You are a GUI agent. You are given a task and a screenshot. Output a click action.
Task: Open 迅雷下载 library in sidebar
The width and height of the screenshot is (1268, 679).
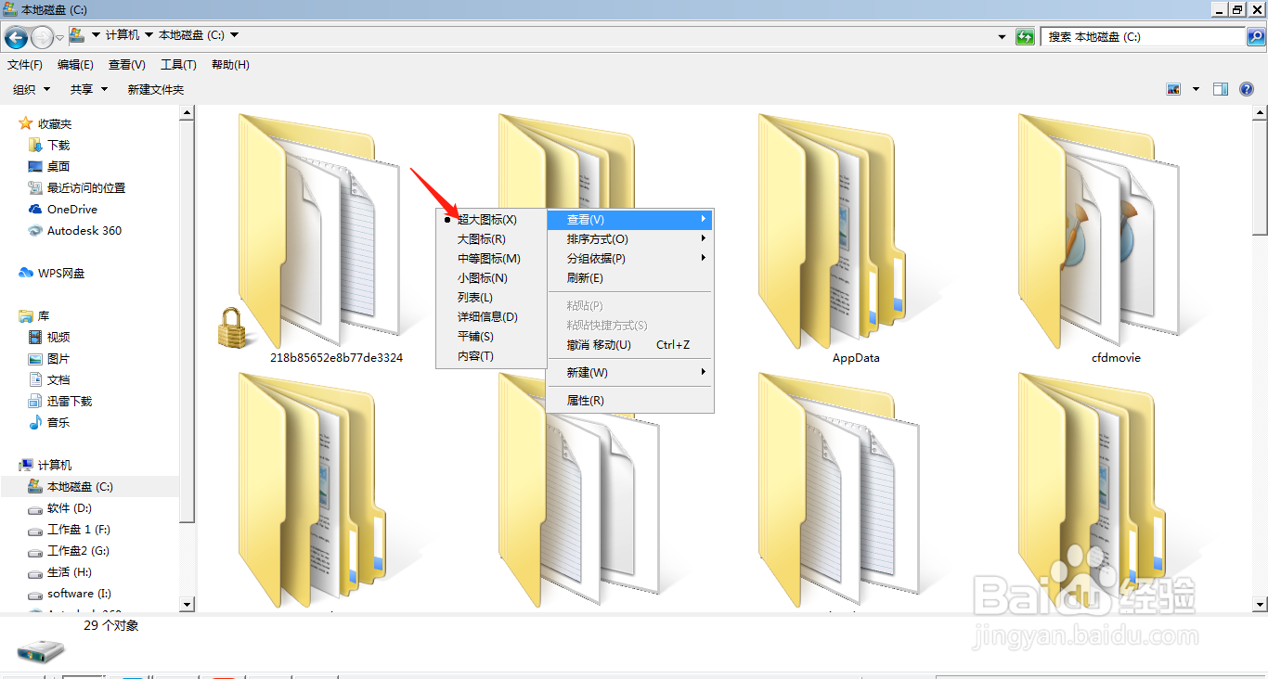(60, 401)
